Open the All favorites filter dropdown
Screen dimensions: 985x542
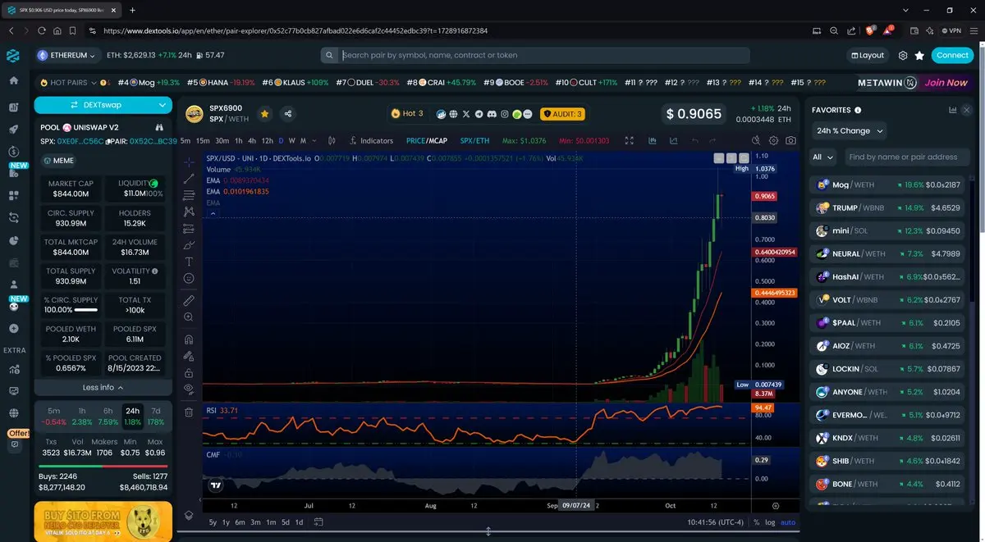point(823,157)
